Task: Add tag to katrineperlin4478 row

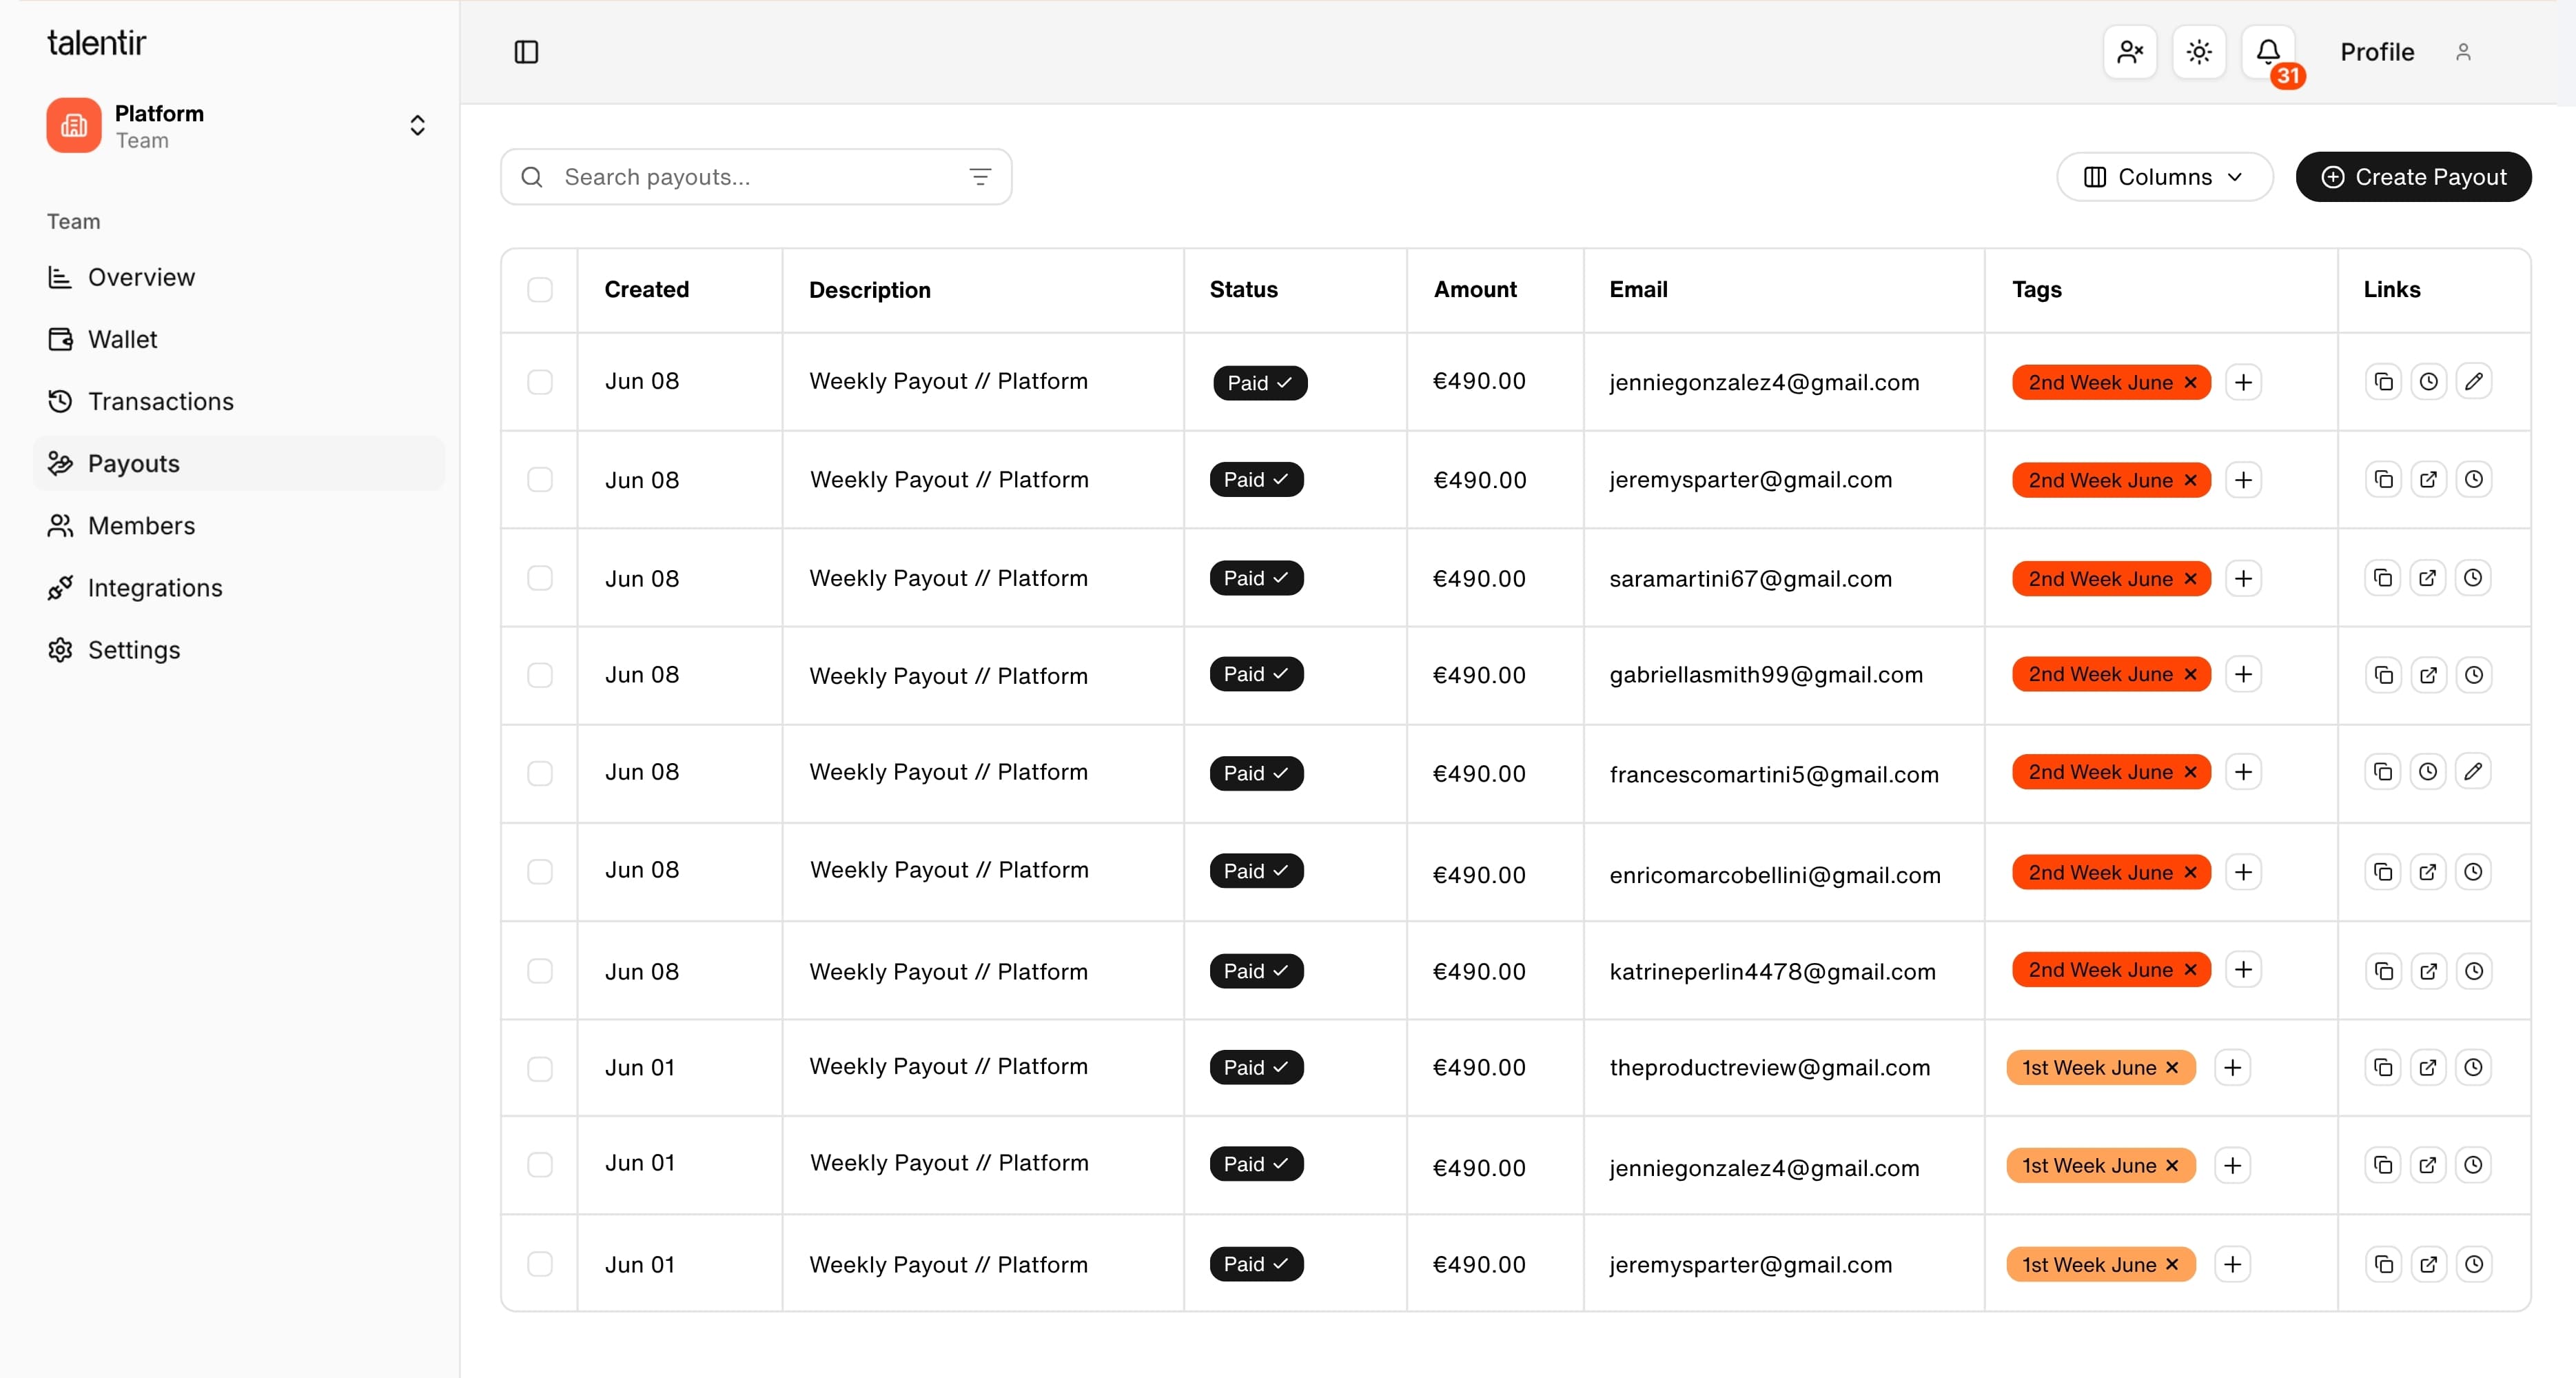Action: point(2244,970)
